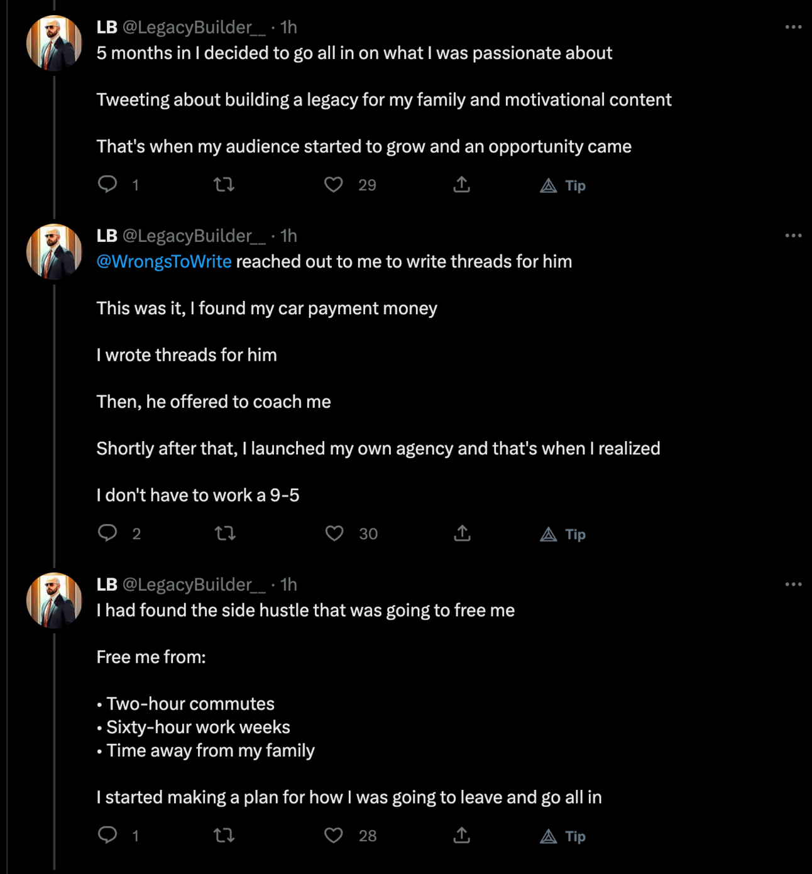Image resolution: width=812 pixels, height=874 pixels.
Task: Share the tweet about car payment money
Action: click(x=462, y=533)
